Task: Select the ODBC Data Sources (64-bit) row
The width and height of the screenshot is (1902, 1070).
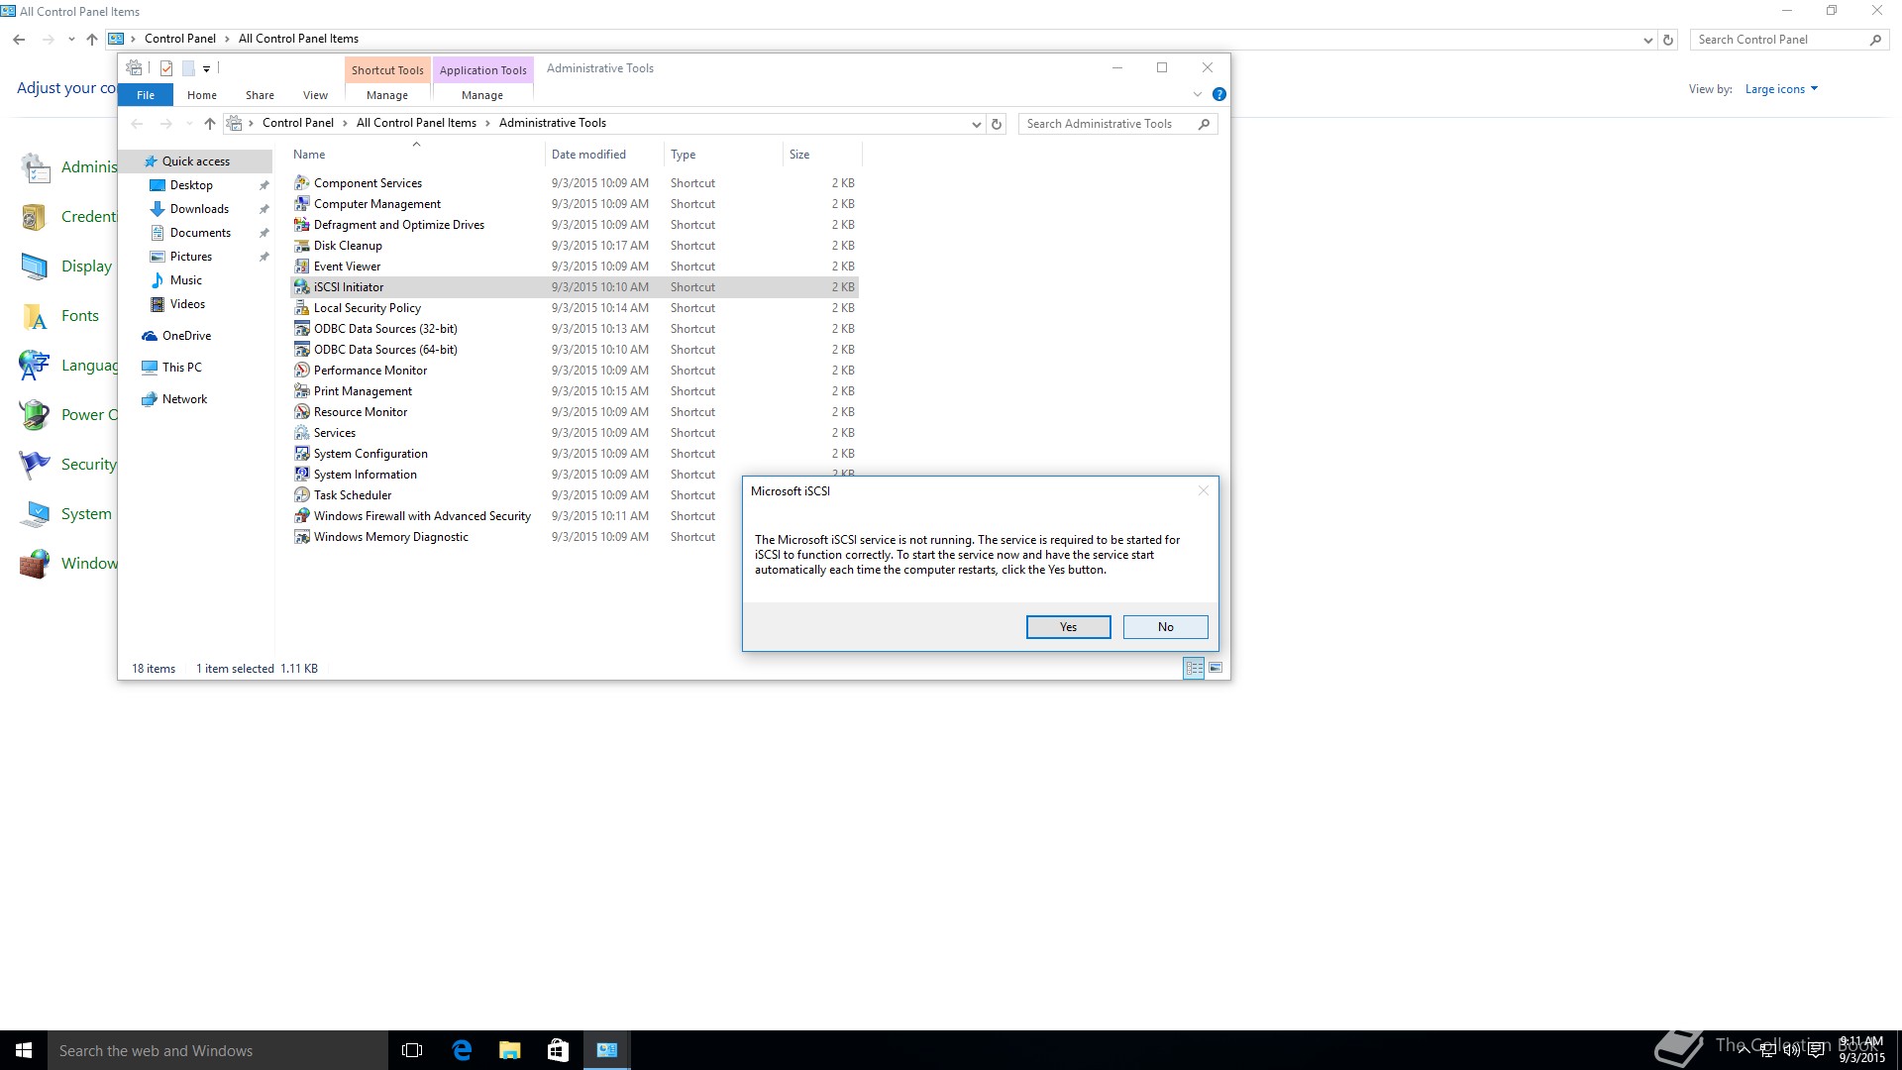Action: (x=575, y=350)
